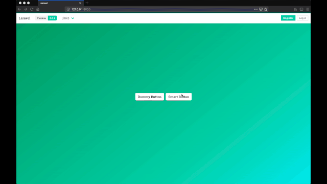Open a new browser tab
The width and height of the screenshot is (327, 184).
click(x=87, y=3)
